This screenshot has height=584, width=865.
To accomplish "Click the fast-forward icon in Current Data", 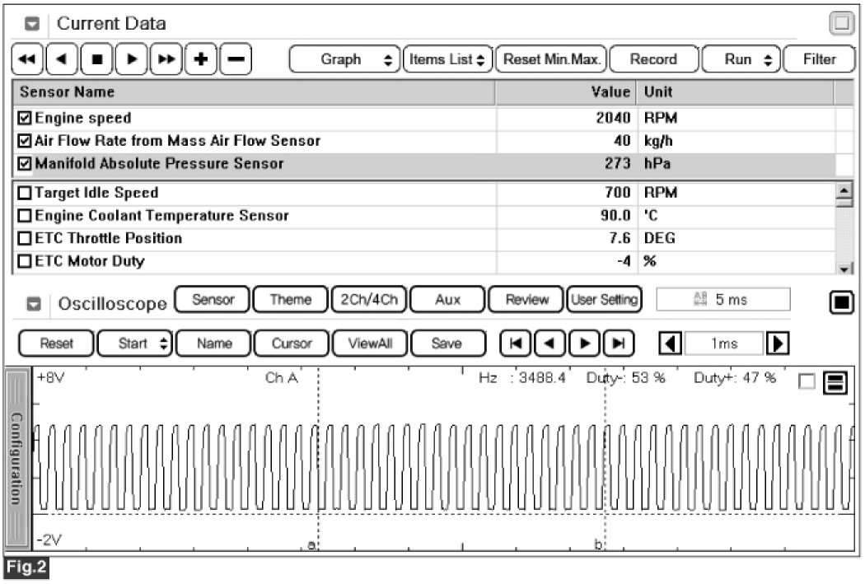I will point(167,59).
